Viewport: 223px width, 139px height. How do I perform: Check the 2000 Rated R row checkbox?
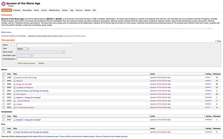(4, 81)
